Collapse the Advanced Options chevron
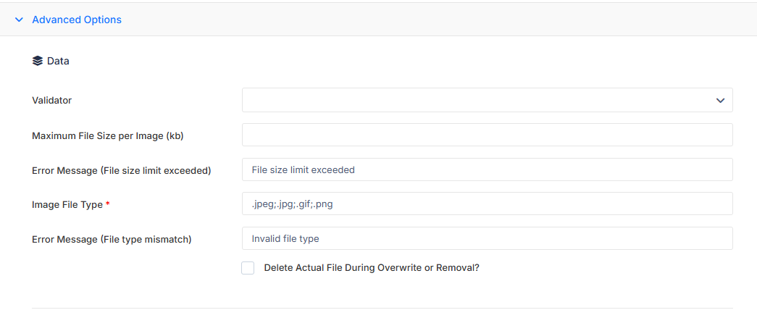 19,20
